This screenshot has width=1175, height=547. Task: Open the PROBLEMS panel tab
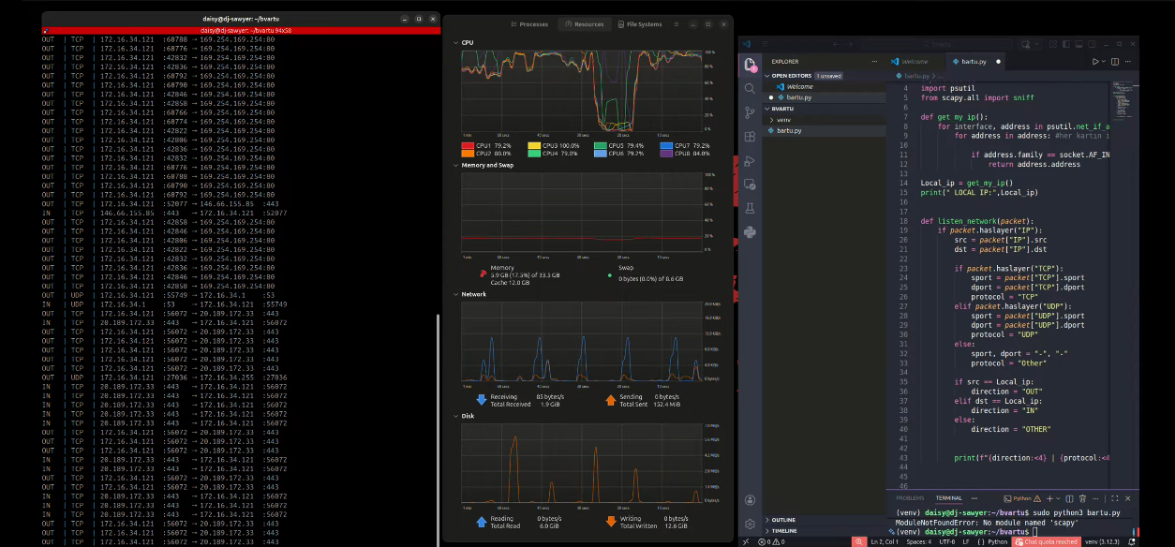click(910, 498)
